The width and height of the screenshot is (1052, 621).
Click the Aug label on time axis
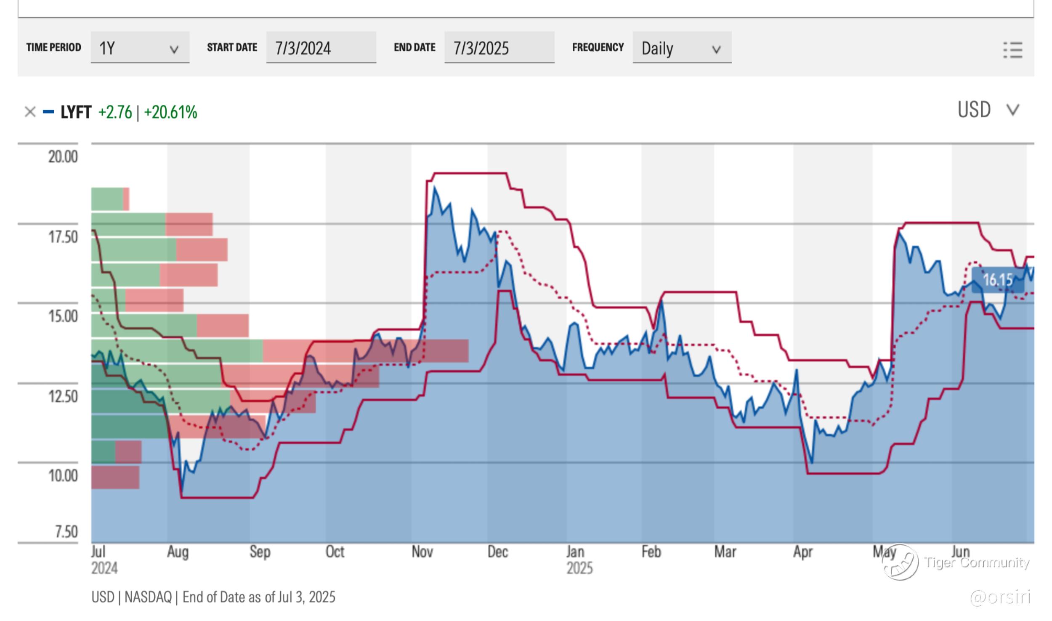(178, 552)
